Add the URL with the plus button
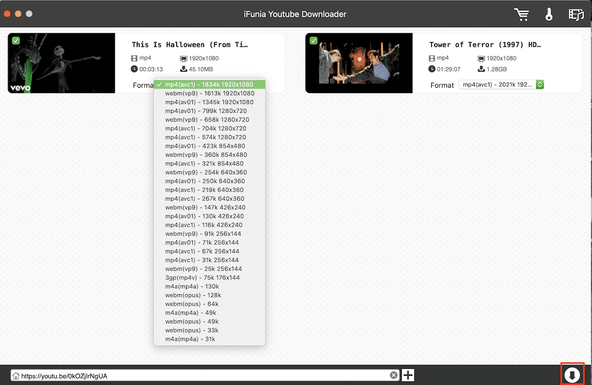Image resolution: width=592 pixels, height=385 pixels. [408, 376]
